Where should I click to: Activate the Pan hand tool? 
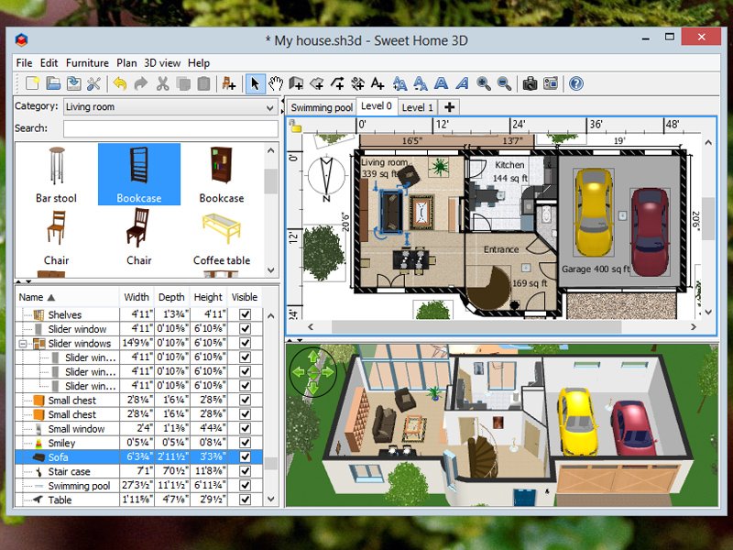(x=276, y=83)
